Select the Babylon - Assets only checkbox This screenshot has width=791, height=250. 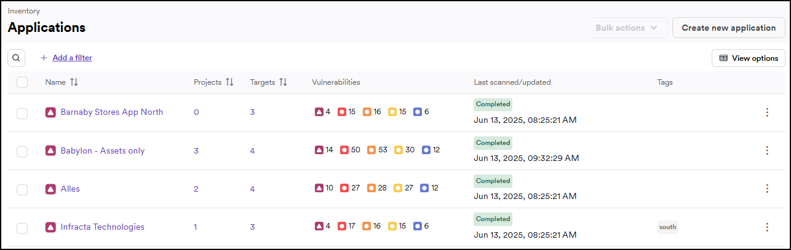click(x=22, y=151)
